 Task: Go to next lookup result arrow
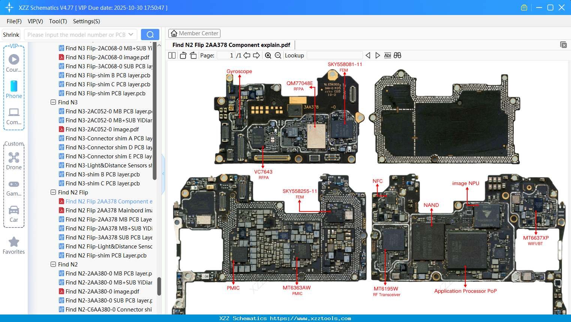click(x=378, y=55)
